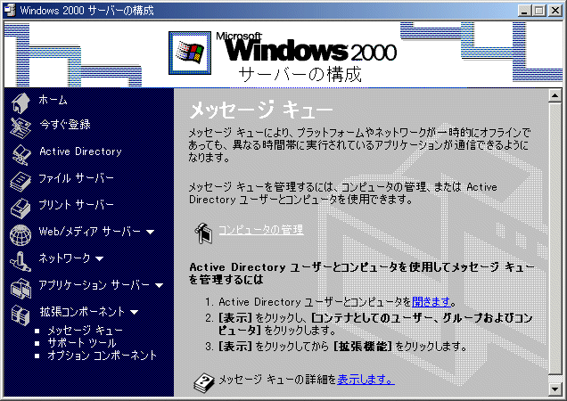Click the Active Directory sidebar icon
567x401 pixels.
[x=21, y=154]
